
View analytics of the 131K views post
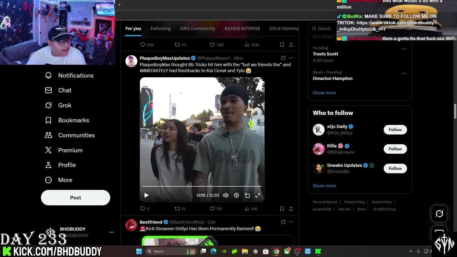(252, 45)
